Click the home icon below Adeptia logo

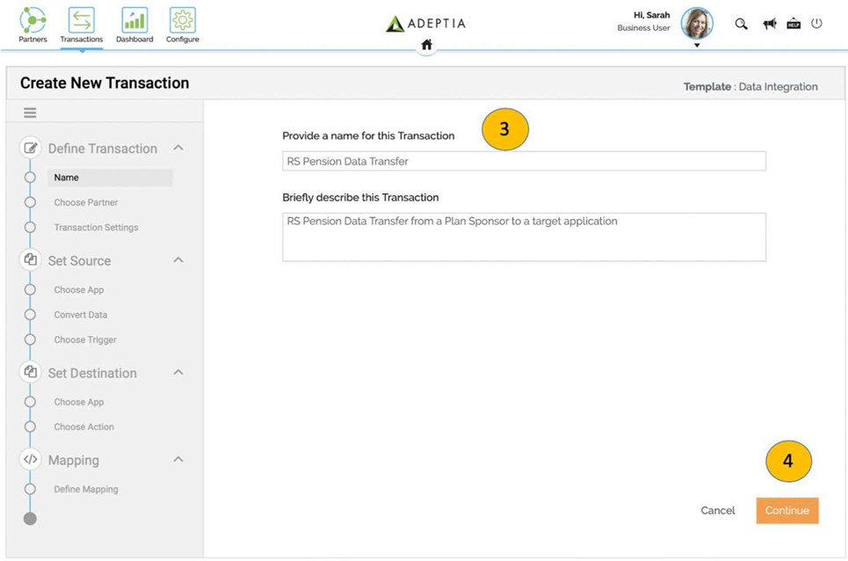click(426, 45)
